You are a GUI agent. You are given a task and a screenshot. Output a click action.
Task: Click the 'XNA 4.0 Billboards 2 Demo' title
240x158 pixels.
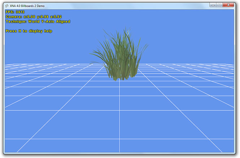[x=27, y=6]
